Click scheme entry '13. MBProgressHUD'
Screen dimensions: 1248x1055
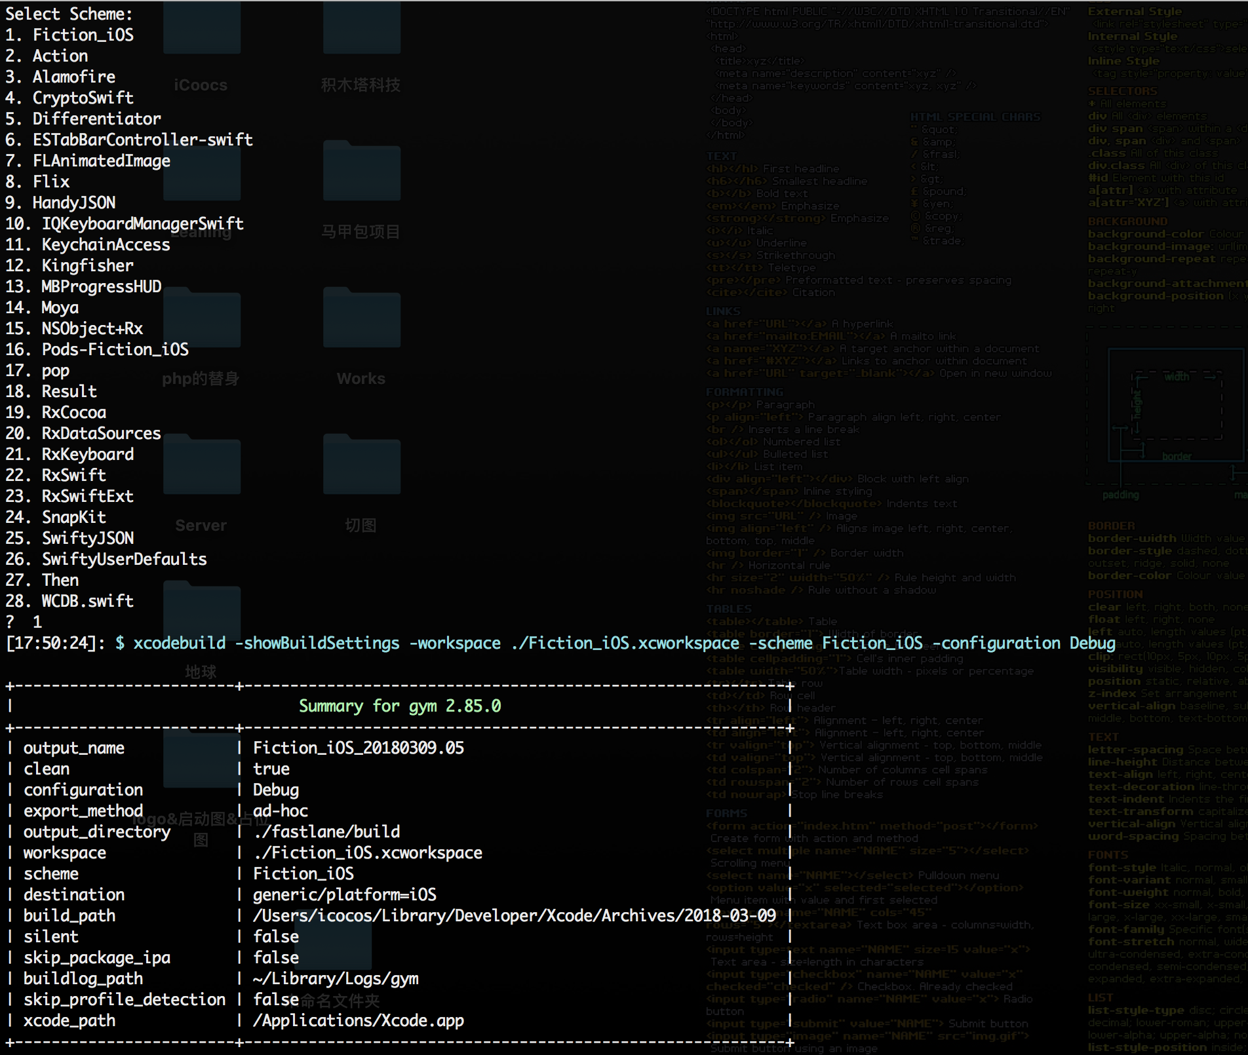point(83,286)
